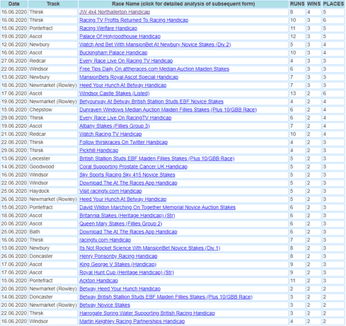Image resolution: width=346 pixels, height=326 pixels.
Task: Click the date 21.06.2020
Action: tap(14, 134)
